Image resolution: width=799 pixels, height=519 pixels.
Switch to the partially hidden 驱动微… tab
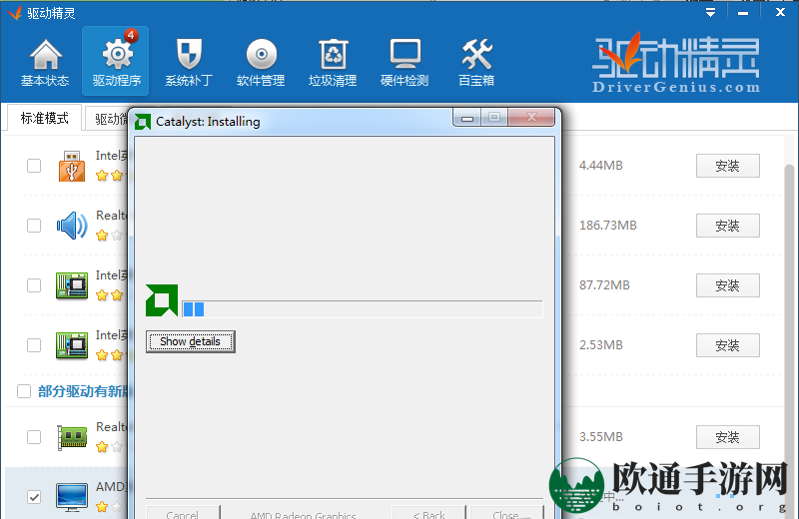107,119
